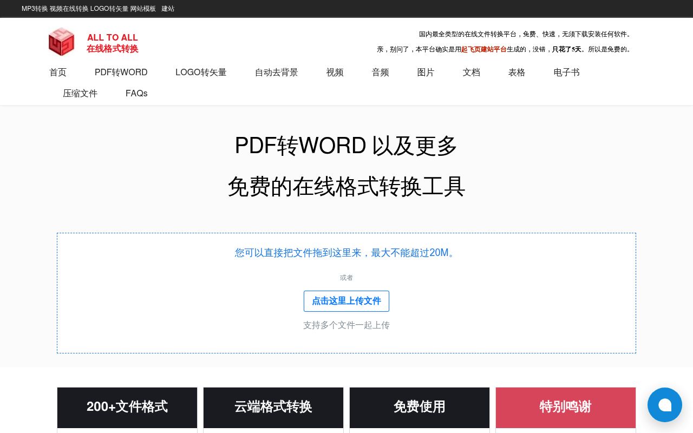Open 建站 link in top bar
Image resolution: width=693 pixels, height=433 pixels.
[168, 9]
